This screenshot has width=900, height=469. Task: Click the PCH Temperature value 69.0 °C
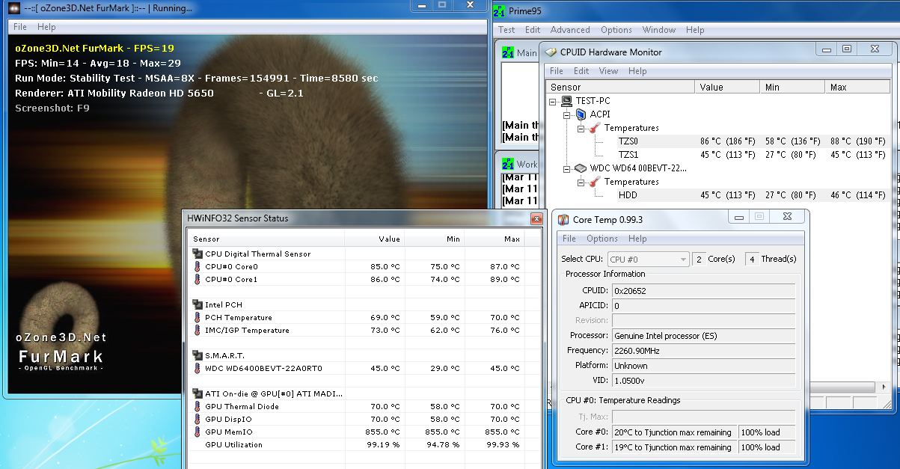385,317
